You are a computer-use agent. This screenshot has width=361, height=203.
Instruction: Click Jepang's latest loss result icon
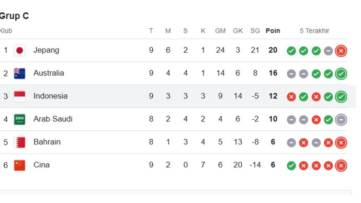tap(341, 51)
